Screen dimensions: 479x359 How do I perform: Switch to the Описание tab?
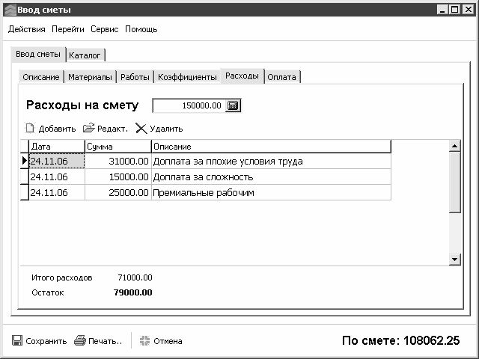point(41,77)
